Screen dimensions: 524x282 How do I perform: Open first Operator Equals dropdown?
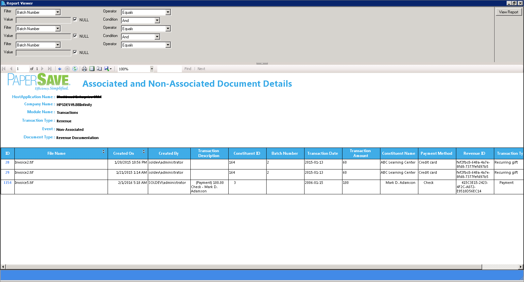(x=168, y=12)
